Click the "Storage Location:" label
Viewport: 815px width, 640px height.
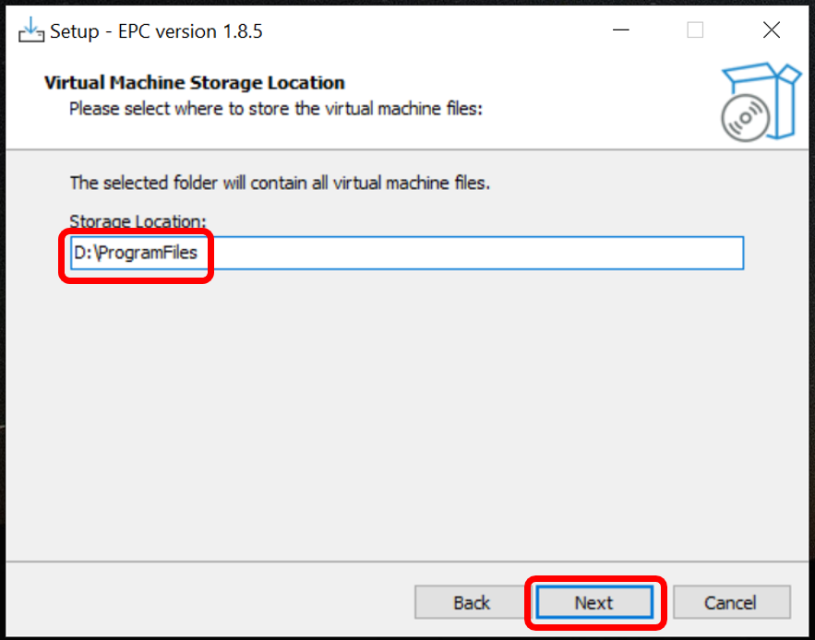click(138, 221)
